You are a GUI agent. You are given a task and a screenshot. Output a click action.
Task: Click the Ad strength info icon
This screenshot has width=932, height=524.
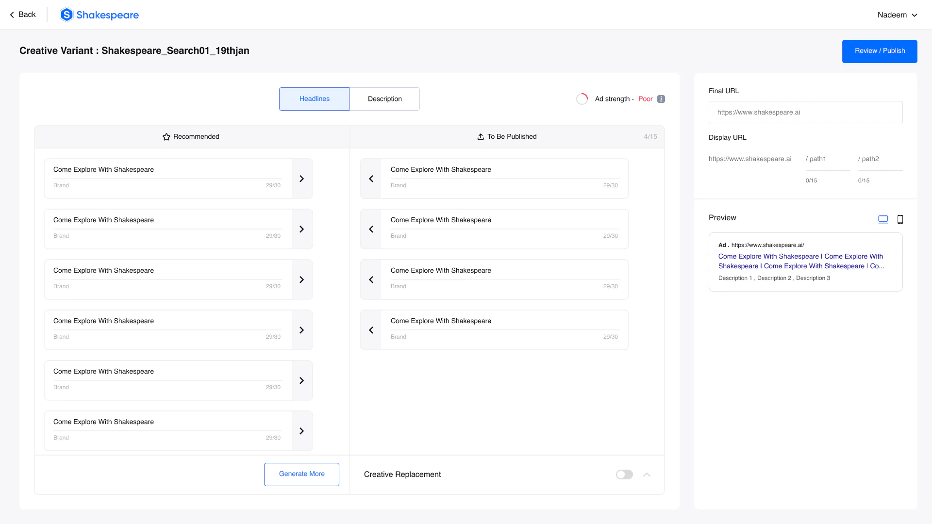pos(661,99)
